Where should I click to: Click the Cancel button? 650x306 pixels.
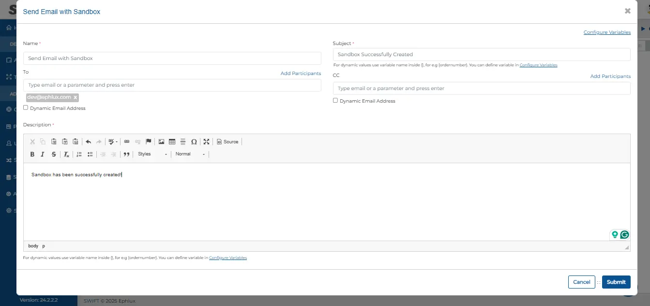(581, 282)
